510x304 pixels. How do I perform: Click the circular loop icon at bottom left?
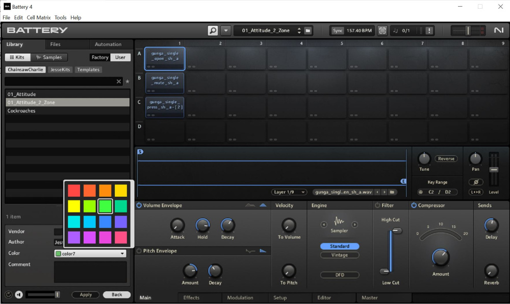[9, 295]
